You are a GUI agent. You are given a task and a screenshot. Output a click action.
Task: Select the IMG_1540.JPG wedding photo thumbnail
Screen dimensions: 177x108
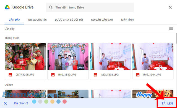click(68, 56)
